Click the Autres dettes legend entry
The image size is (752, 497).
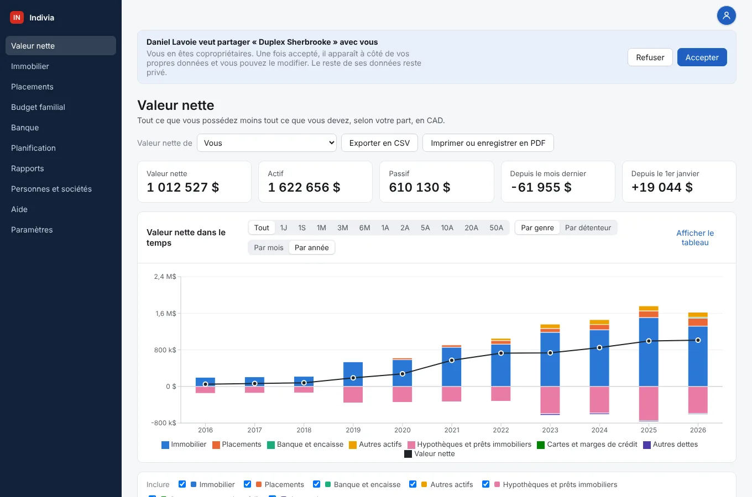click(670, 445)
